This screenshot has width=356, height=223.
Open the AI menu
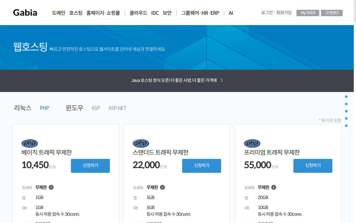231,13
